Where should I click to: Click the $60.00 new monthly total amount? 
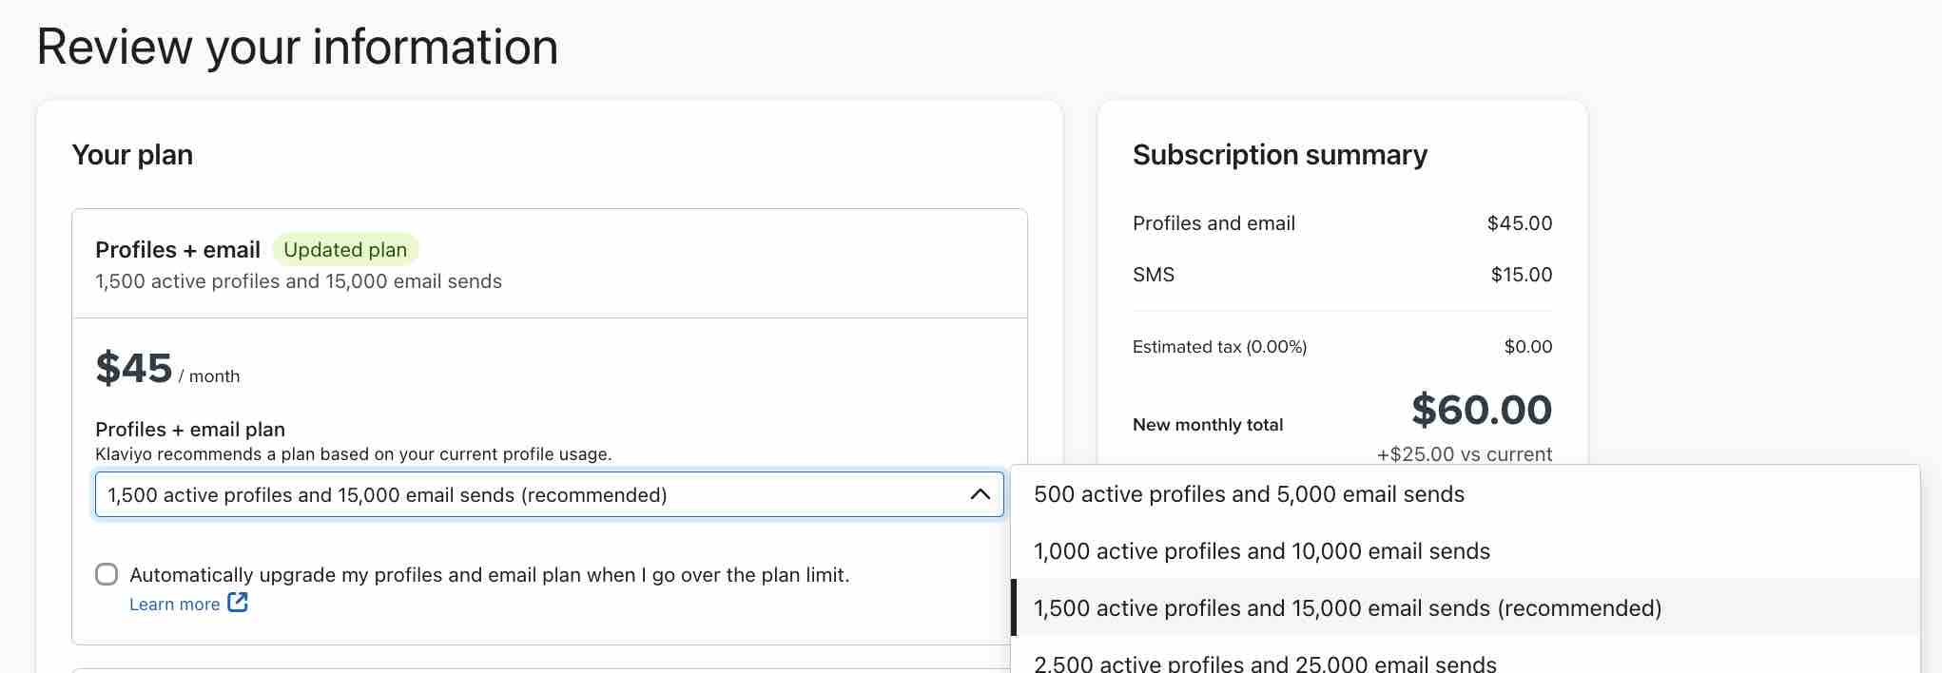[1481, 410]
